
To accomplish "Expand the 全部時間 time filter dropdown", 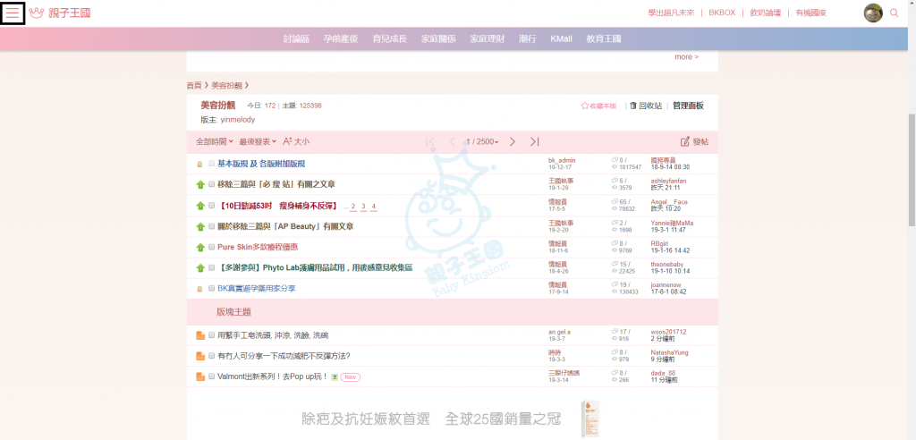I will [x=215, y=141].
